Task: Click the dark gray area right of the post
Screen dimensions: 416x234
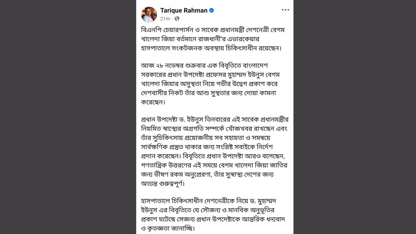Action: click(x=355, y=117)
